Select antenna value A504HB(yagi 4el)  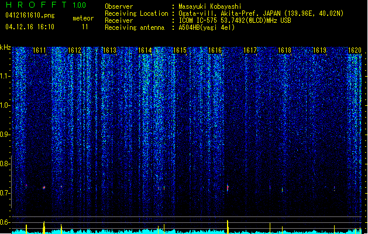coord(207,27)
